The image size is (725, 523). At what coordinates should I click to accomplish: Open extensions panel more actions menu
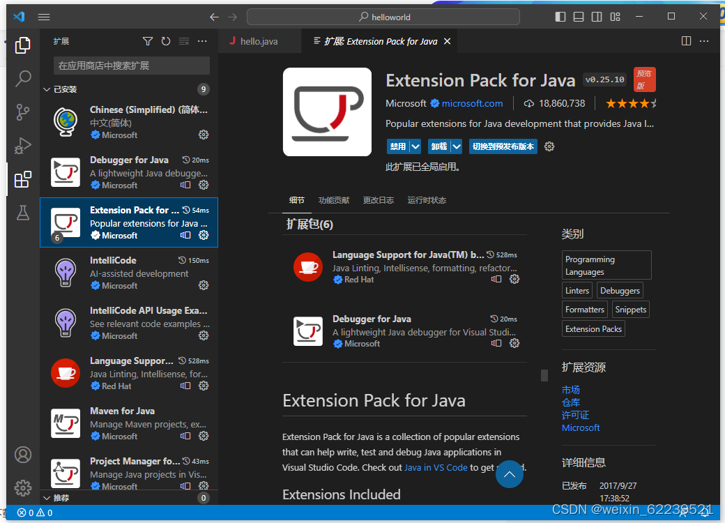tap(202, 41)
